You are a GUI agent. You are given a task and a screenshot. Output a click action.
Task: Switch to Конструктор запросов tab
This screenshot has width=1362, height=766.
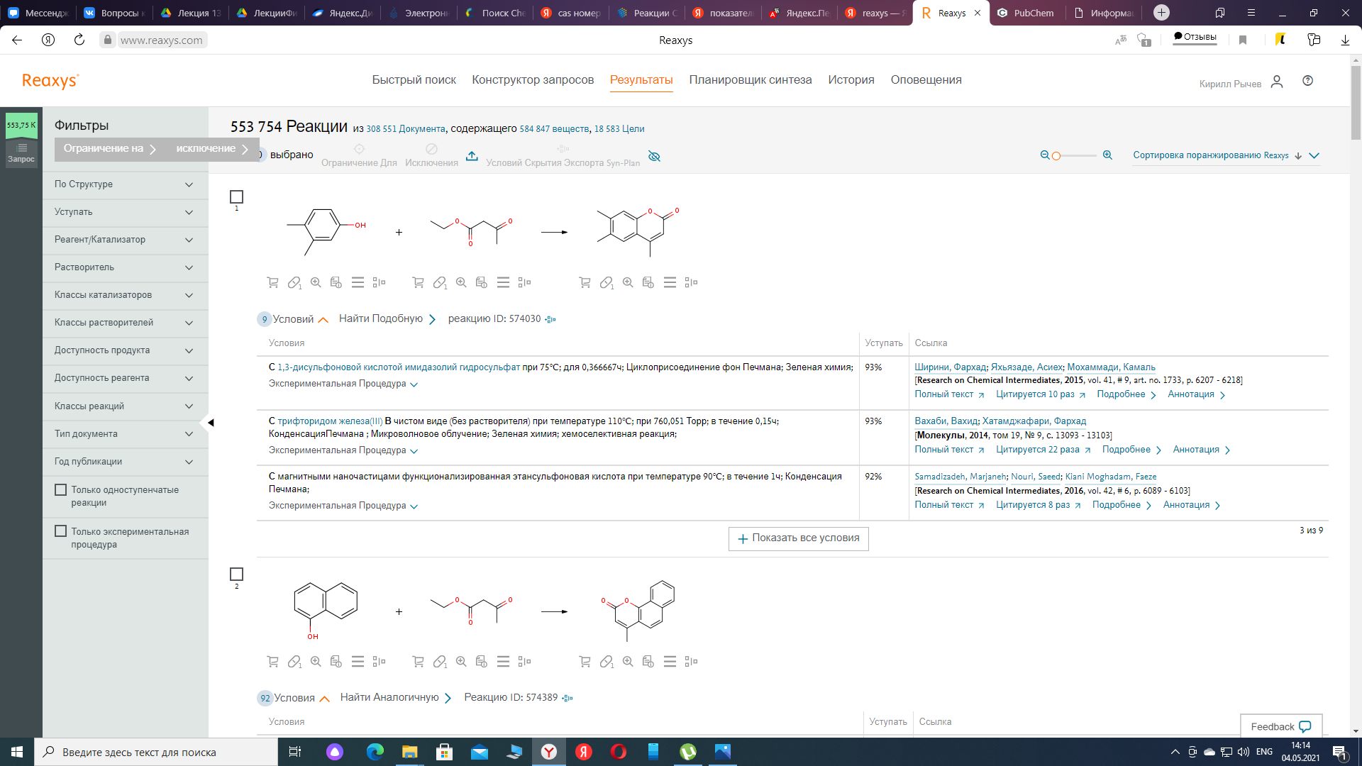[533, 80]
